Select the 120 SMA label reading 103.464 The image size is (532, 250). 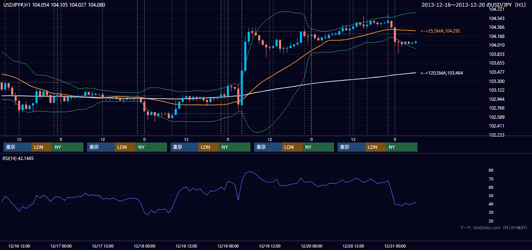click(441, 73)
